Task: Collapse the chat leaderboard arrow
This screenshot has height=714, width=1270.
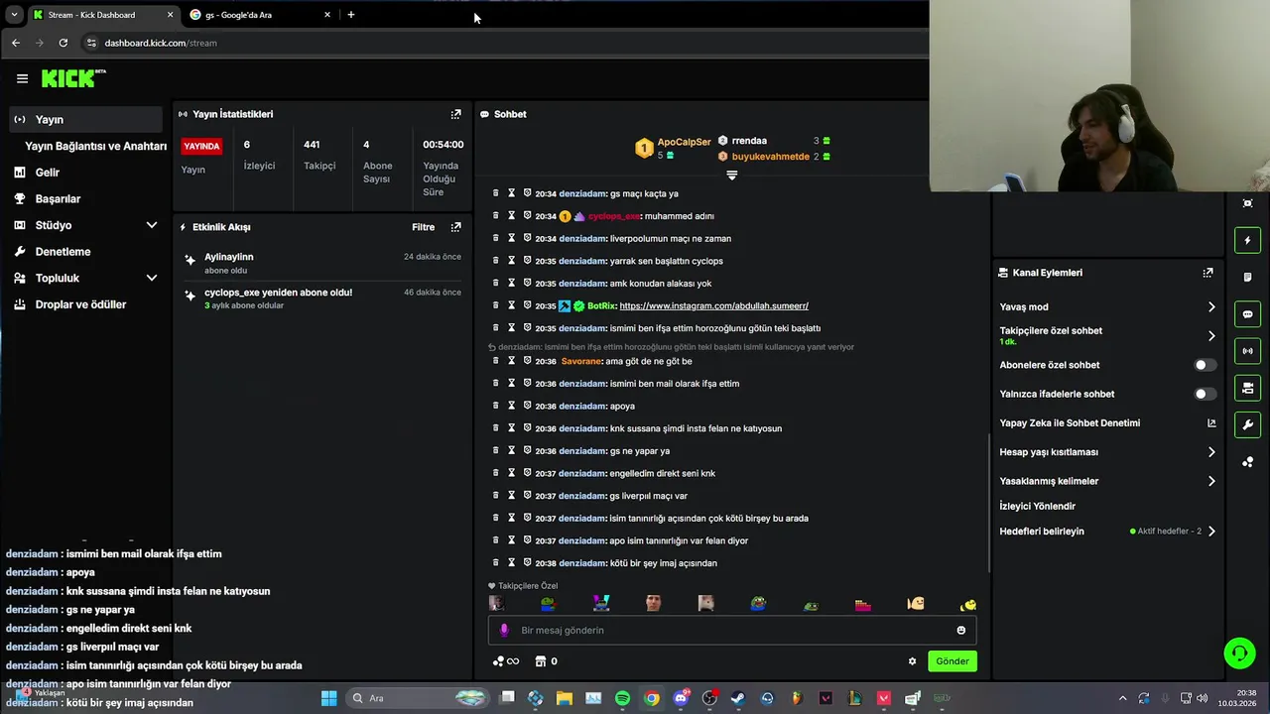Action: [x=732, y=175]
